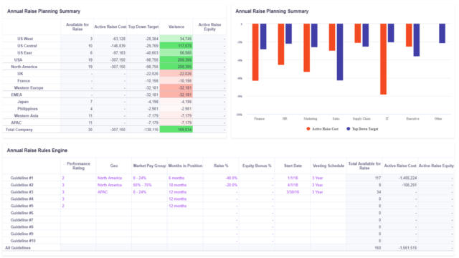Image resolution: width=459 pixels, height=258 pixels.
Task: Click the France row label
Action: 24,81
